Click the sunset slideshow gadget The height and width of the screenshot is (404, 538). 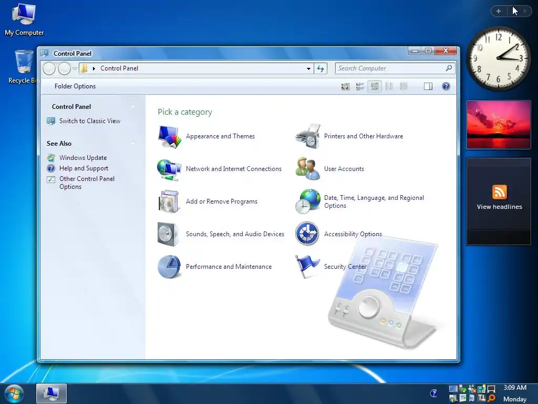(498, 125)
